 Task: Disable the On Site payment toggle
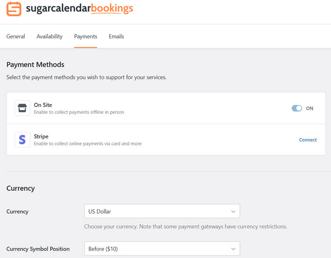[296, 108]
